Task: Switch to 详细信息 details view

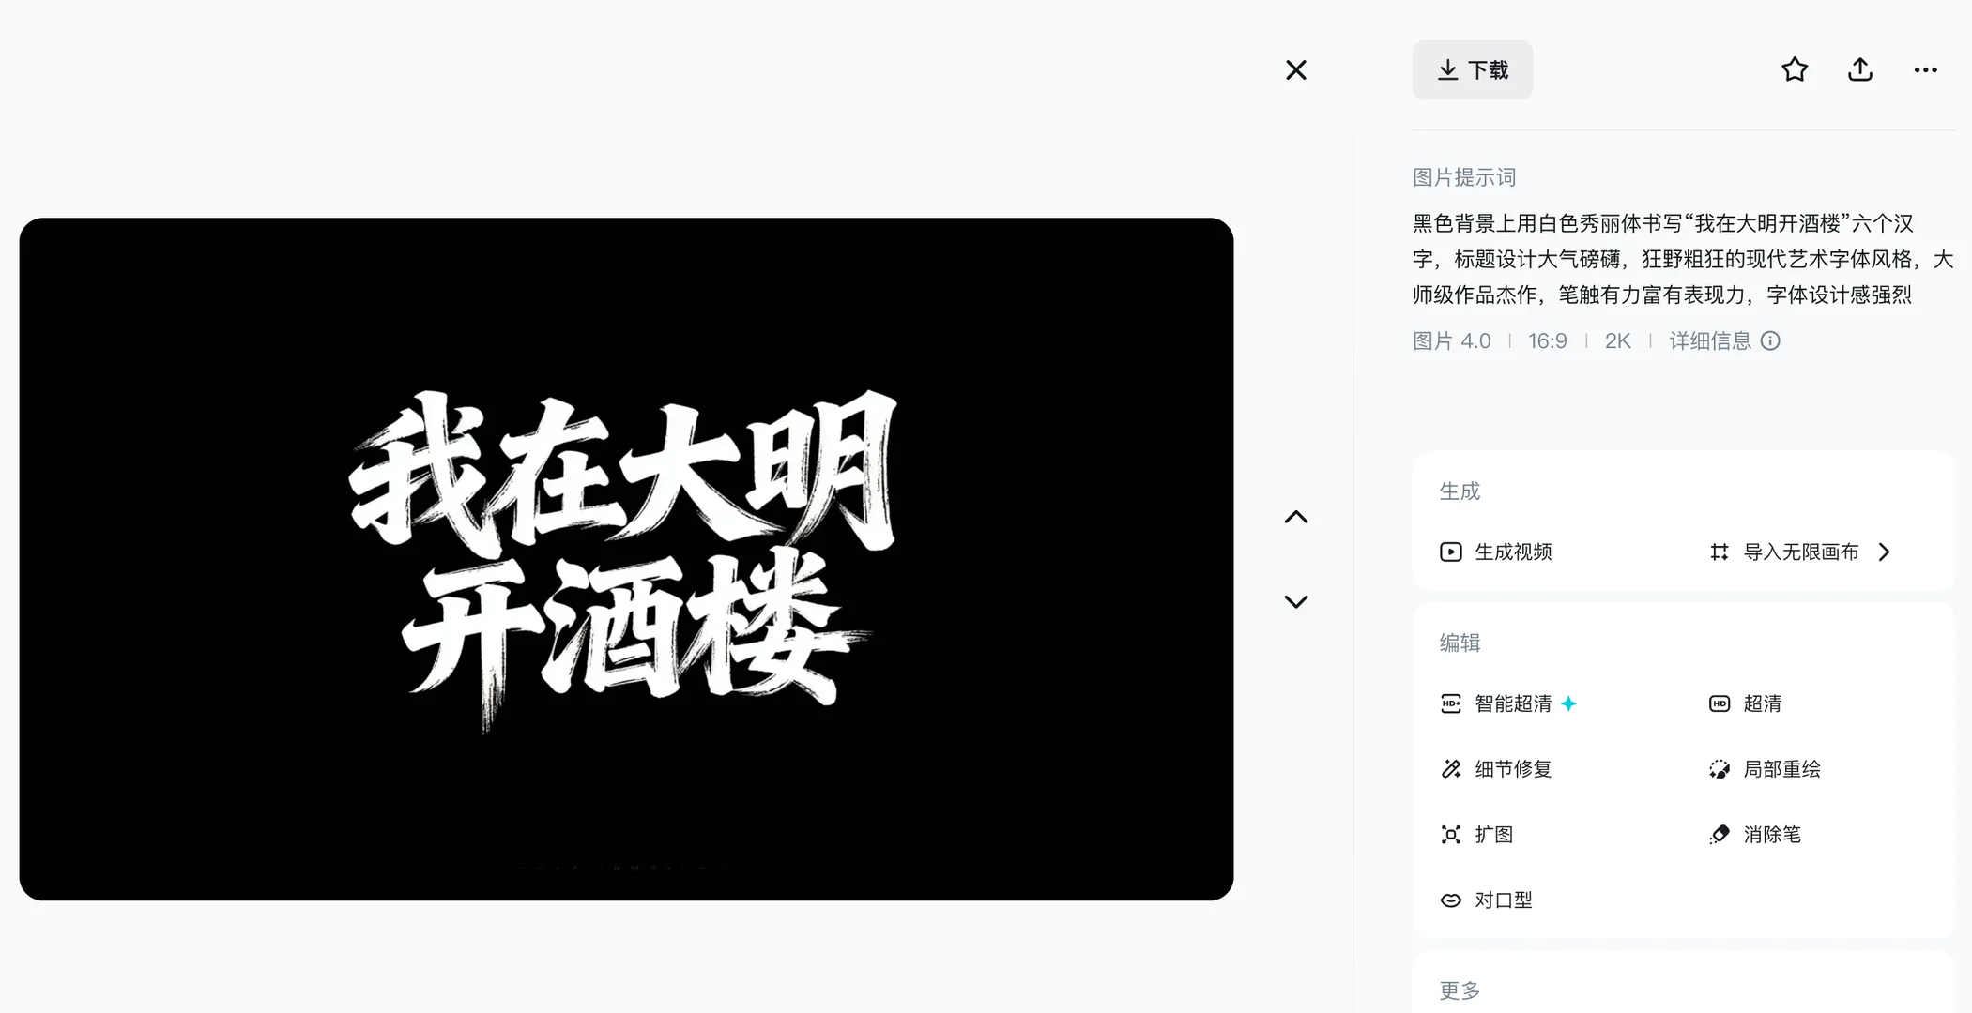Action: 1711,341
